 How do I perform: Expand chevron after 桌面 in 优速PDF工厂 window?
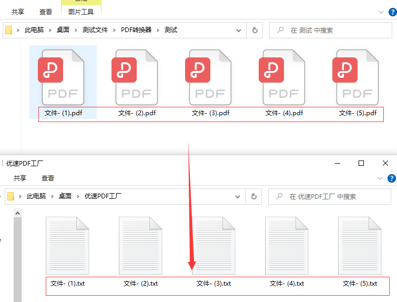tap(78, 196)
